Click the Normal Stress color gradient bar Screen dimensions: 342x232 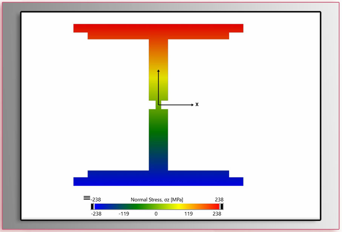click(157, 206)
